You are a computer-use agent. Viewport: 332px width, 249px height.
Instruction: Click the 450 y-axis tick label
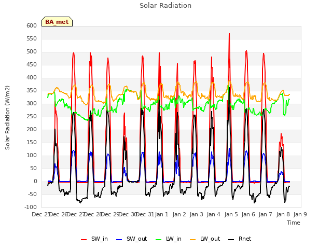click(x=32, y=64)
